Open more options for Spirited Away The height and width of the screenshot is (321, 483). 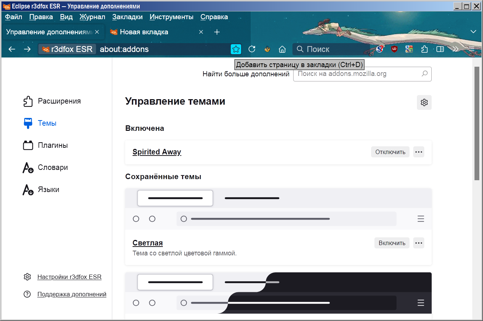click(419, 152)
